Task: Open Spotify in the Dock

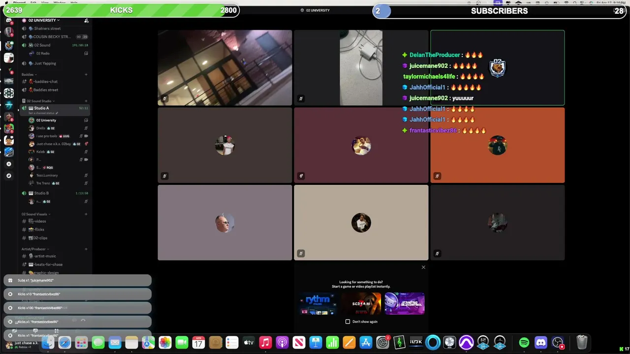Action: click(524, 342)
